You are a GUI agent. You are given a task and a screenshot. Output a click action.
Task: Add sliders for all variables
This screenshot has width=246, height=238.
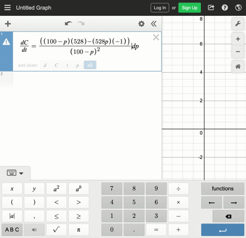coord(90,65)
